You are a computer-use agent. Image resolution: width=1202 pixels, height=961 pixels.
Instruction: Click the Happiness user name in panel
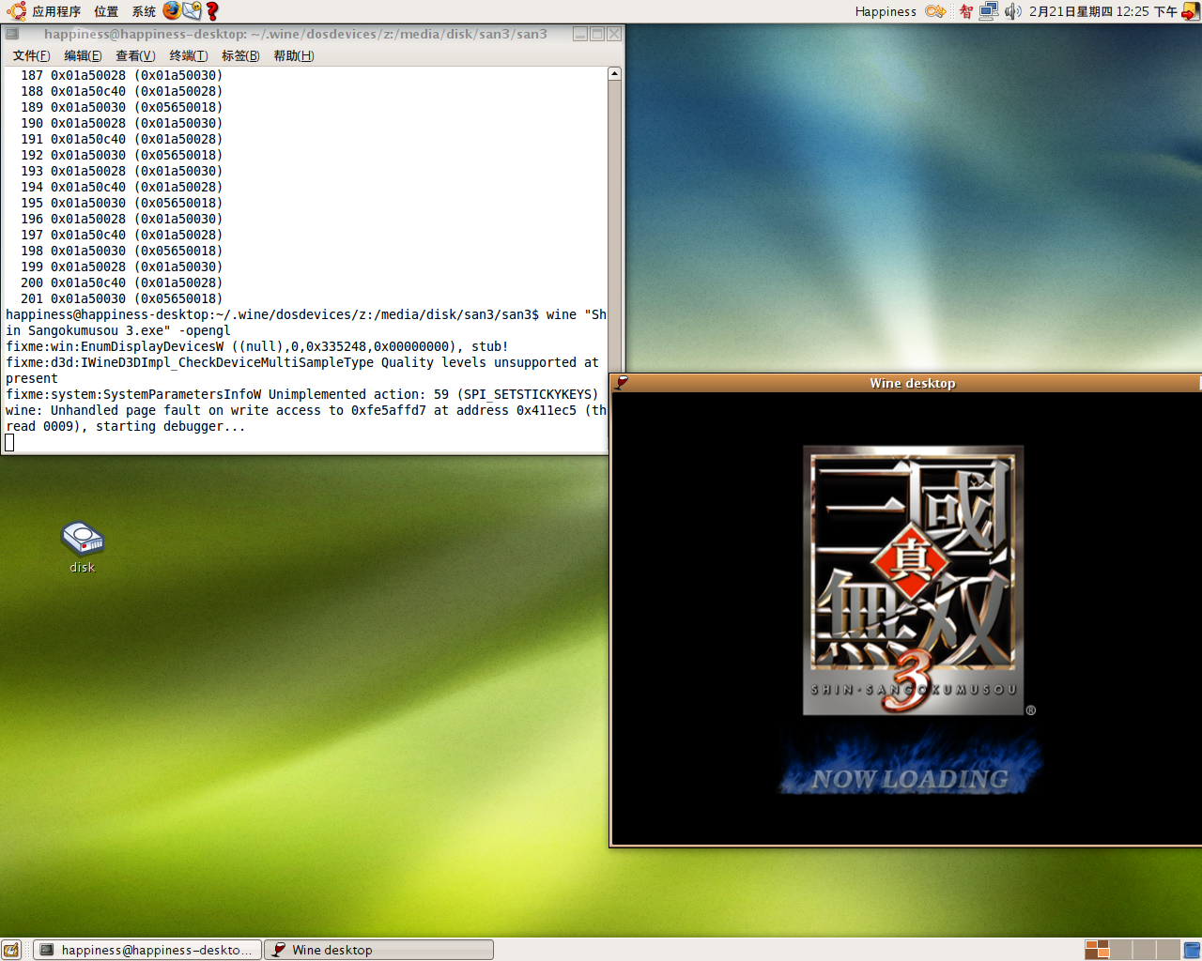(x=886, y=11)
